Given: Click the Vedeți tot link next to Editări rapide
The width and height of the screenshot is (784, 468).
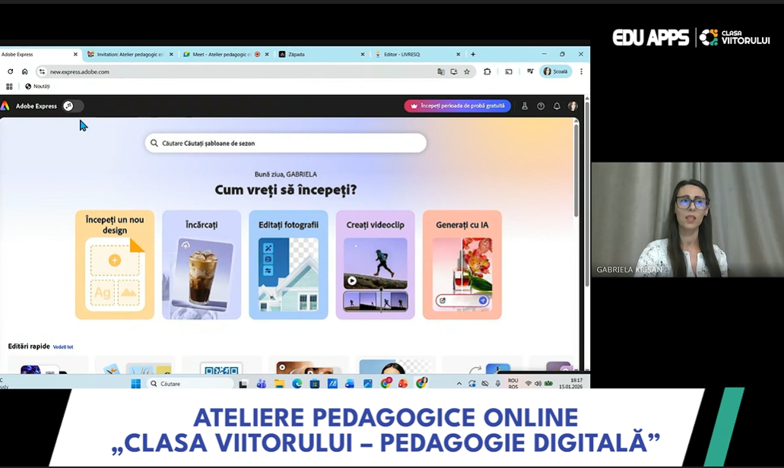Looking at the screenshot, I should pyautogui.click(x=63, y=346).
